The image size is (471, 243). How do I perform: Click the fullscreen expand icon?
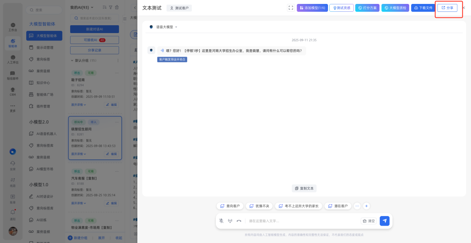[291, 8]
